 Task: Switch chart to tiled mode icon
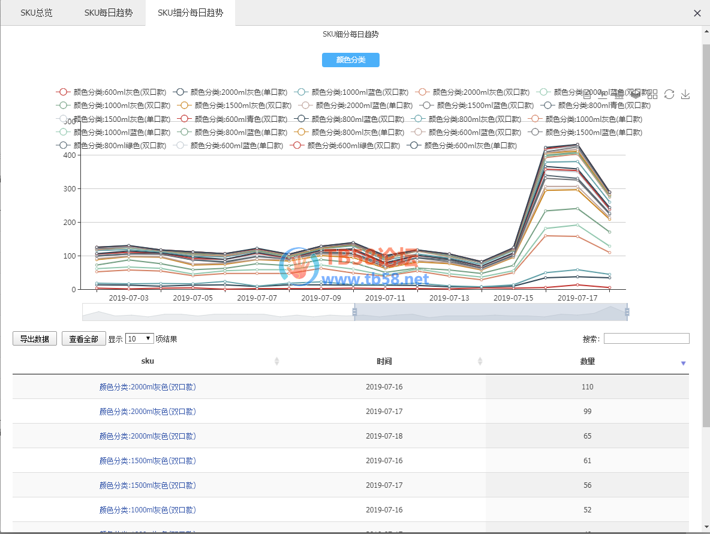(x=652, y=94)
